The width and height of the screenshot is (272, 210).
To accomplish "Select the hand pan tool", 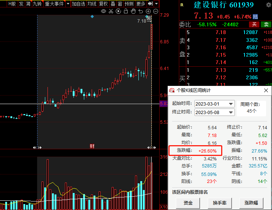I will [x=132, y=11].
